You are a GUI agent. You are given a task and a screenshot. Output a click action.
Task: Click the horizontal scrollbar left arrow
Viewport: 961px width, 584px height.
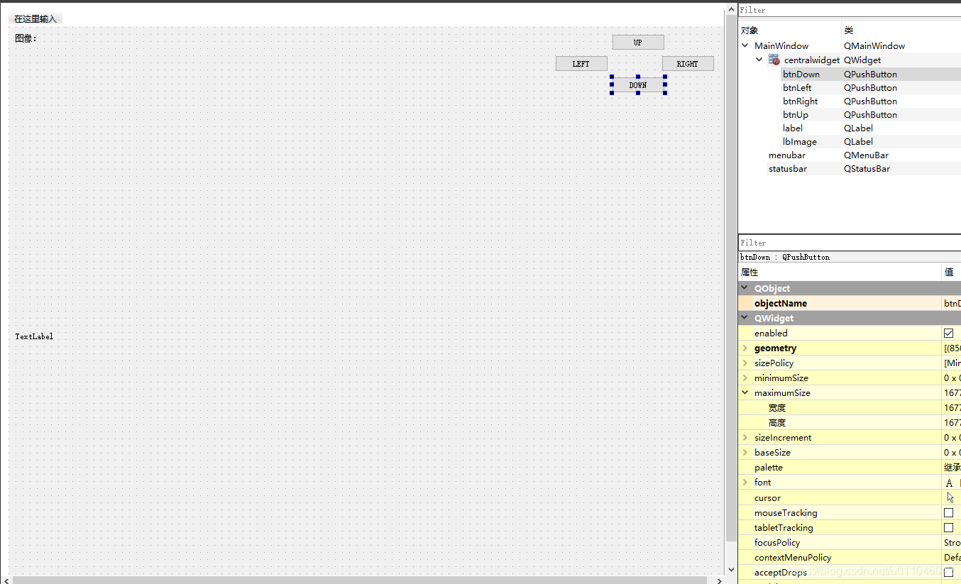click(x=5, y=580)
